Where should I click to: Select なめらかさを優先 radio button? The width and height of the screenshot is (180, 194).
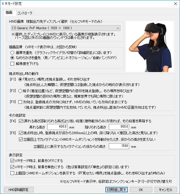coord(12,58)
